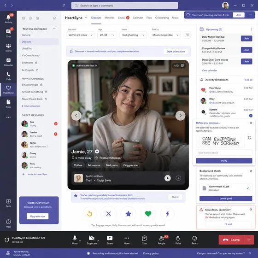Click the X pass button on profile
Viewport: 258px width, 258px height.
tap(108, 214)
